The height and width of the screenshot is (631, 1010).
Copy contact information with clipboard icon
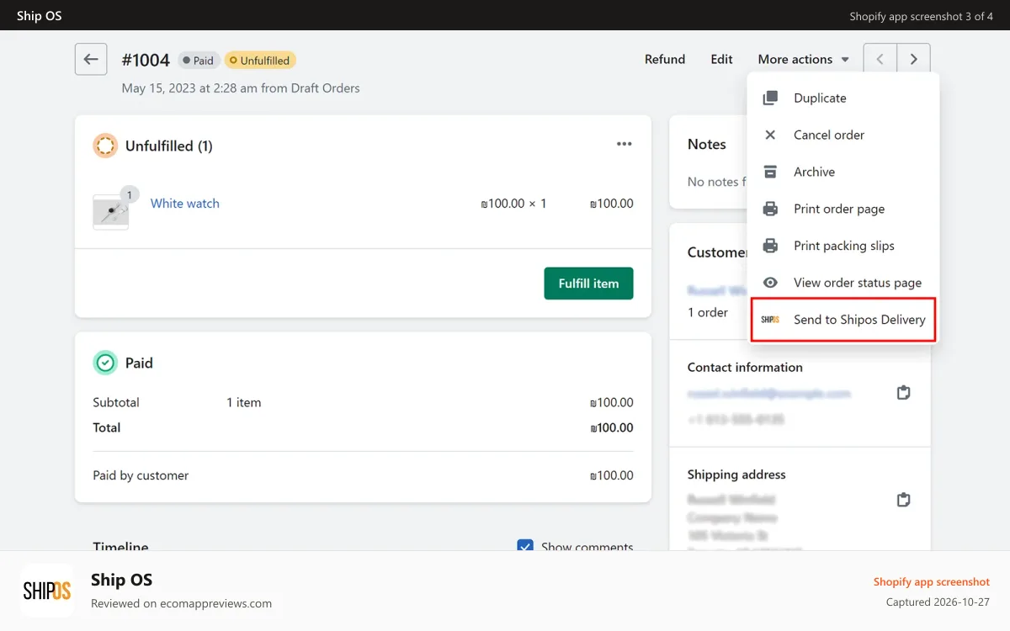coord(903,393)
